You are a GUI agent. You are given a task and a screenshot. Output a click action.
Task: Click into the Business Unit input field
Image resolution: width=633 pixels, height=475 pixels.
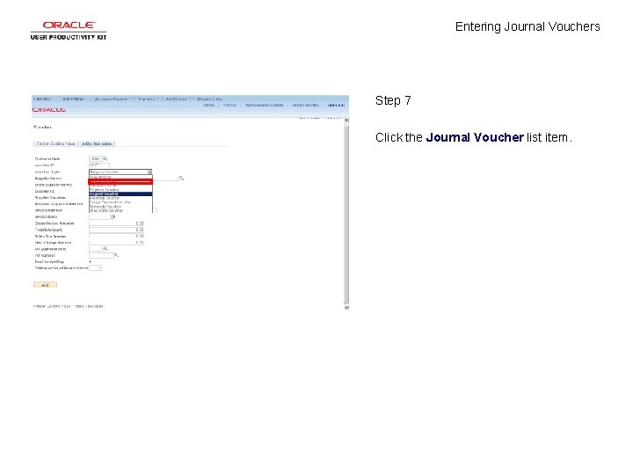96,158
